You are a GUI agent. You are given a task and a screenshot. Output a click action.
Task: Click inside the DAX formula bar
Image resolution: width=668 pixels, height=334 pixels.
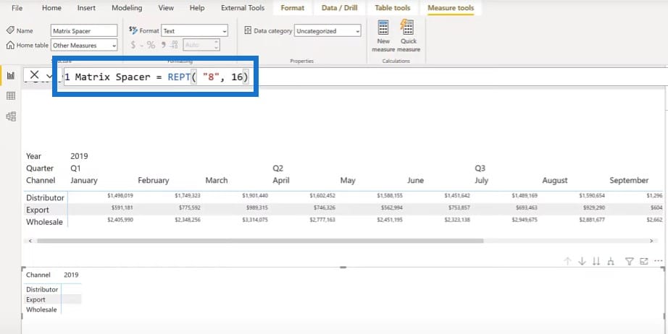coord(364,77)
